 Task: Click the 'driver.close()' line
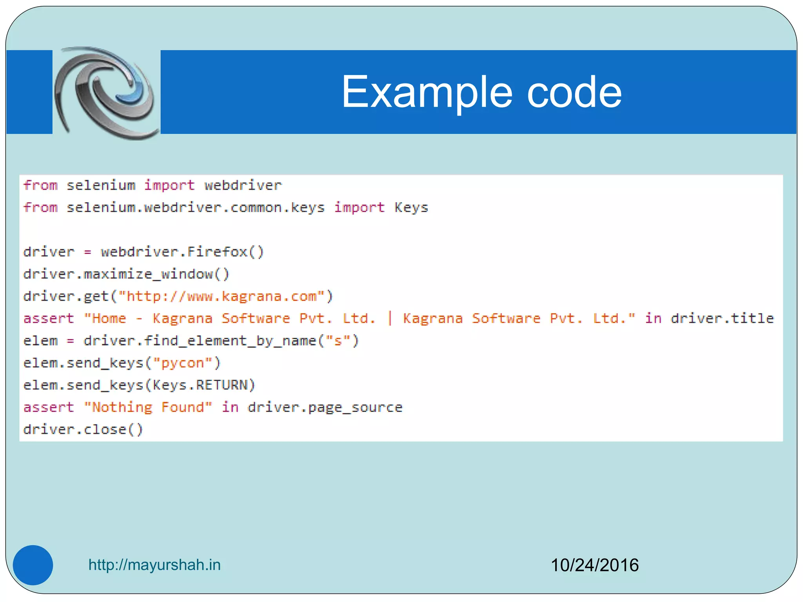pos(83,430)
